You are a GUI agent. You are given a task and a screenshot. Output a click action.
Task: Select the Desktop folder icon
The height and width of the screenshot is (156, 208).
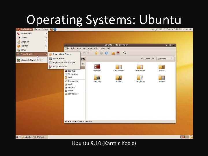[x=97, y=68]
